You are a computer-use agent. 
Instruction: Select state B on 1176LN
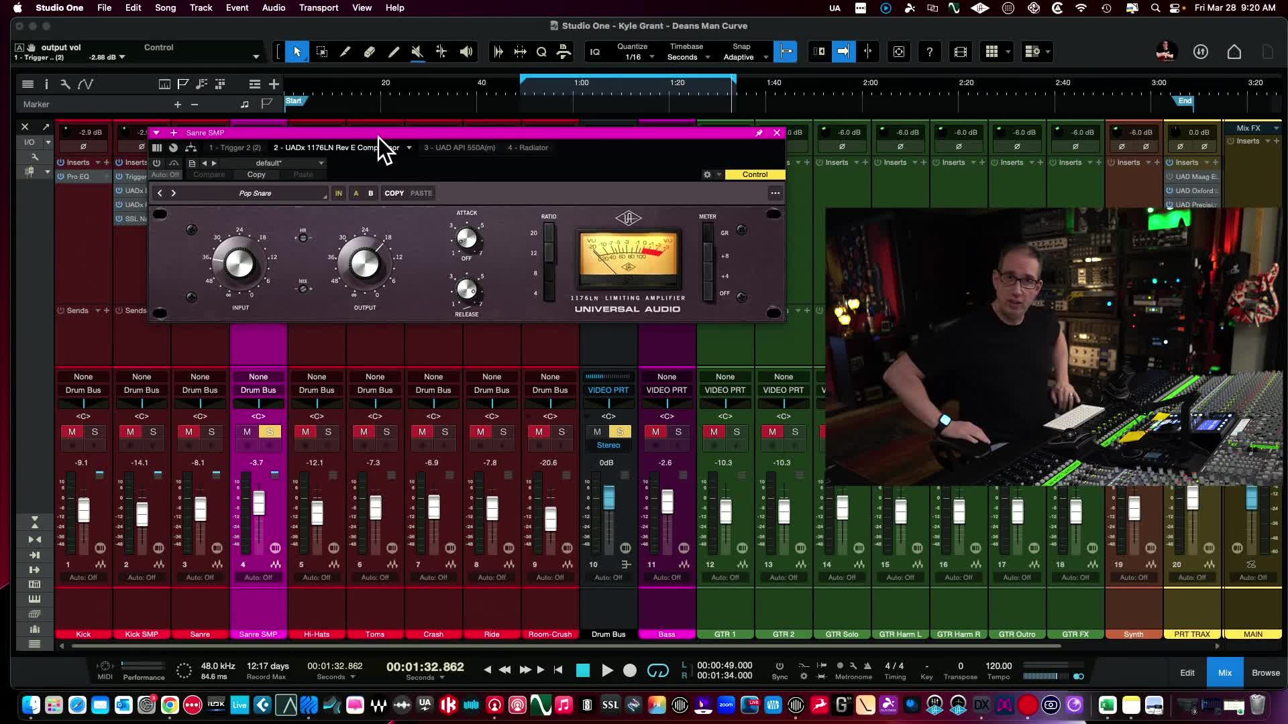click(370, 193)
